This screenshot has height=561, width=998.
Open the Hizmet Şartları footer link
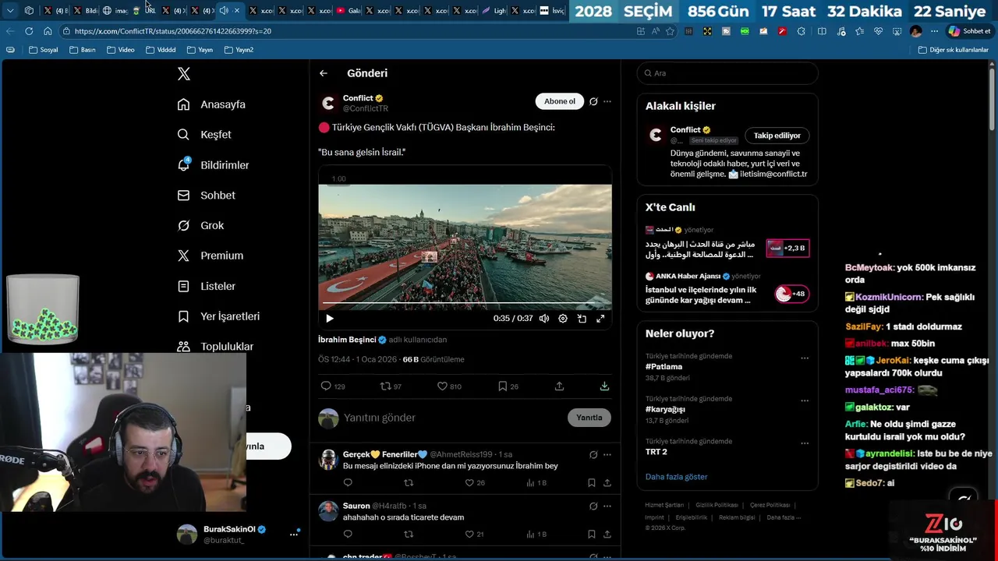pos(664,505)
